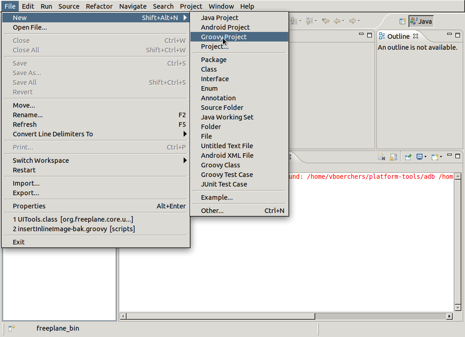Image resolution: width=465 pixels, height=337 pixels.
Task: Open the Open Console dropdown arrow
Action: pyautogui.click(x=441, y=157)
